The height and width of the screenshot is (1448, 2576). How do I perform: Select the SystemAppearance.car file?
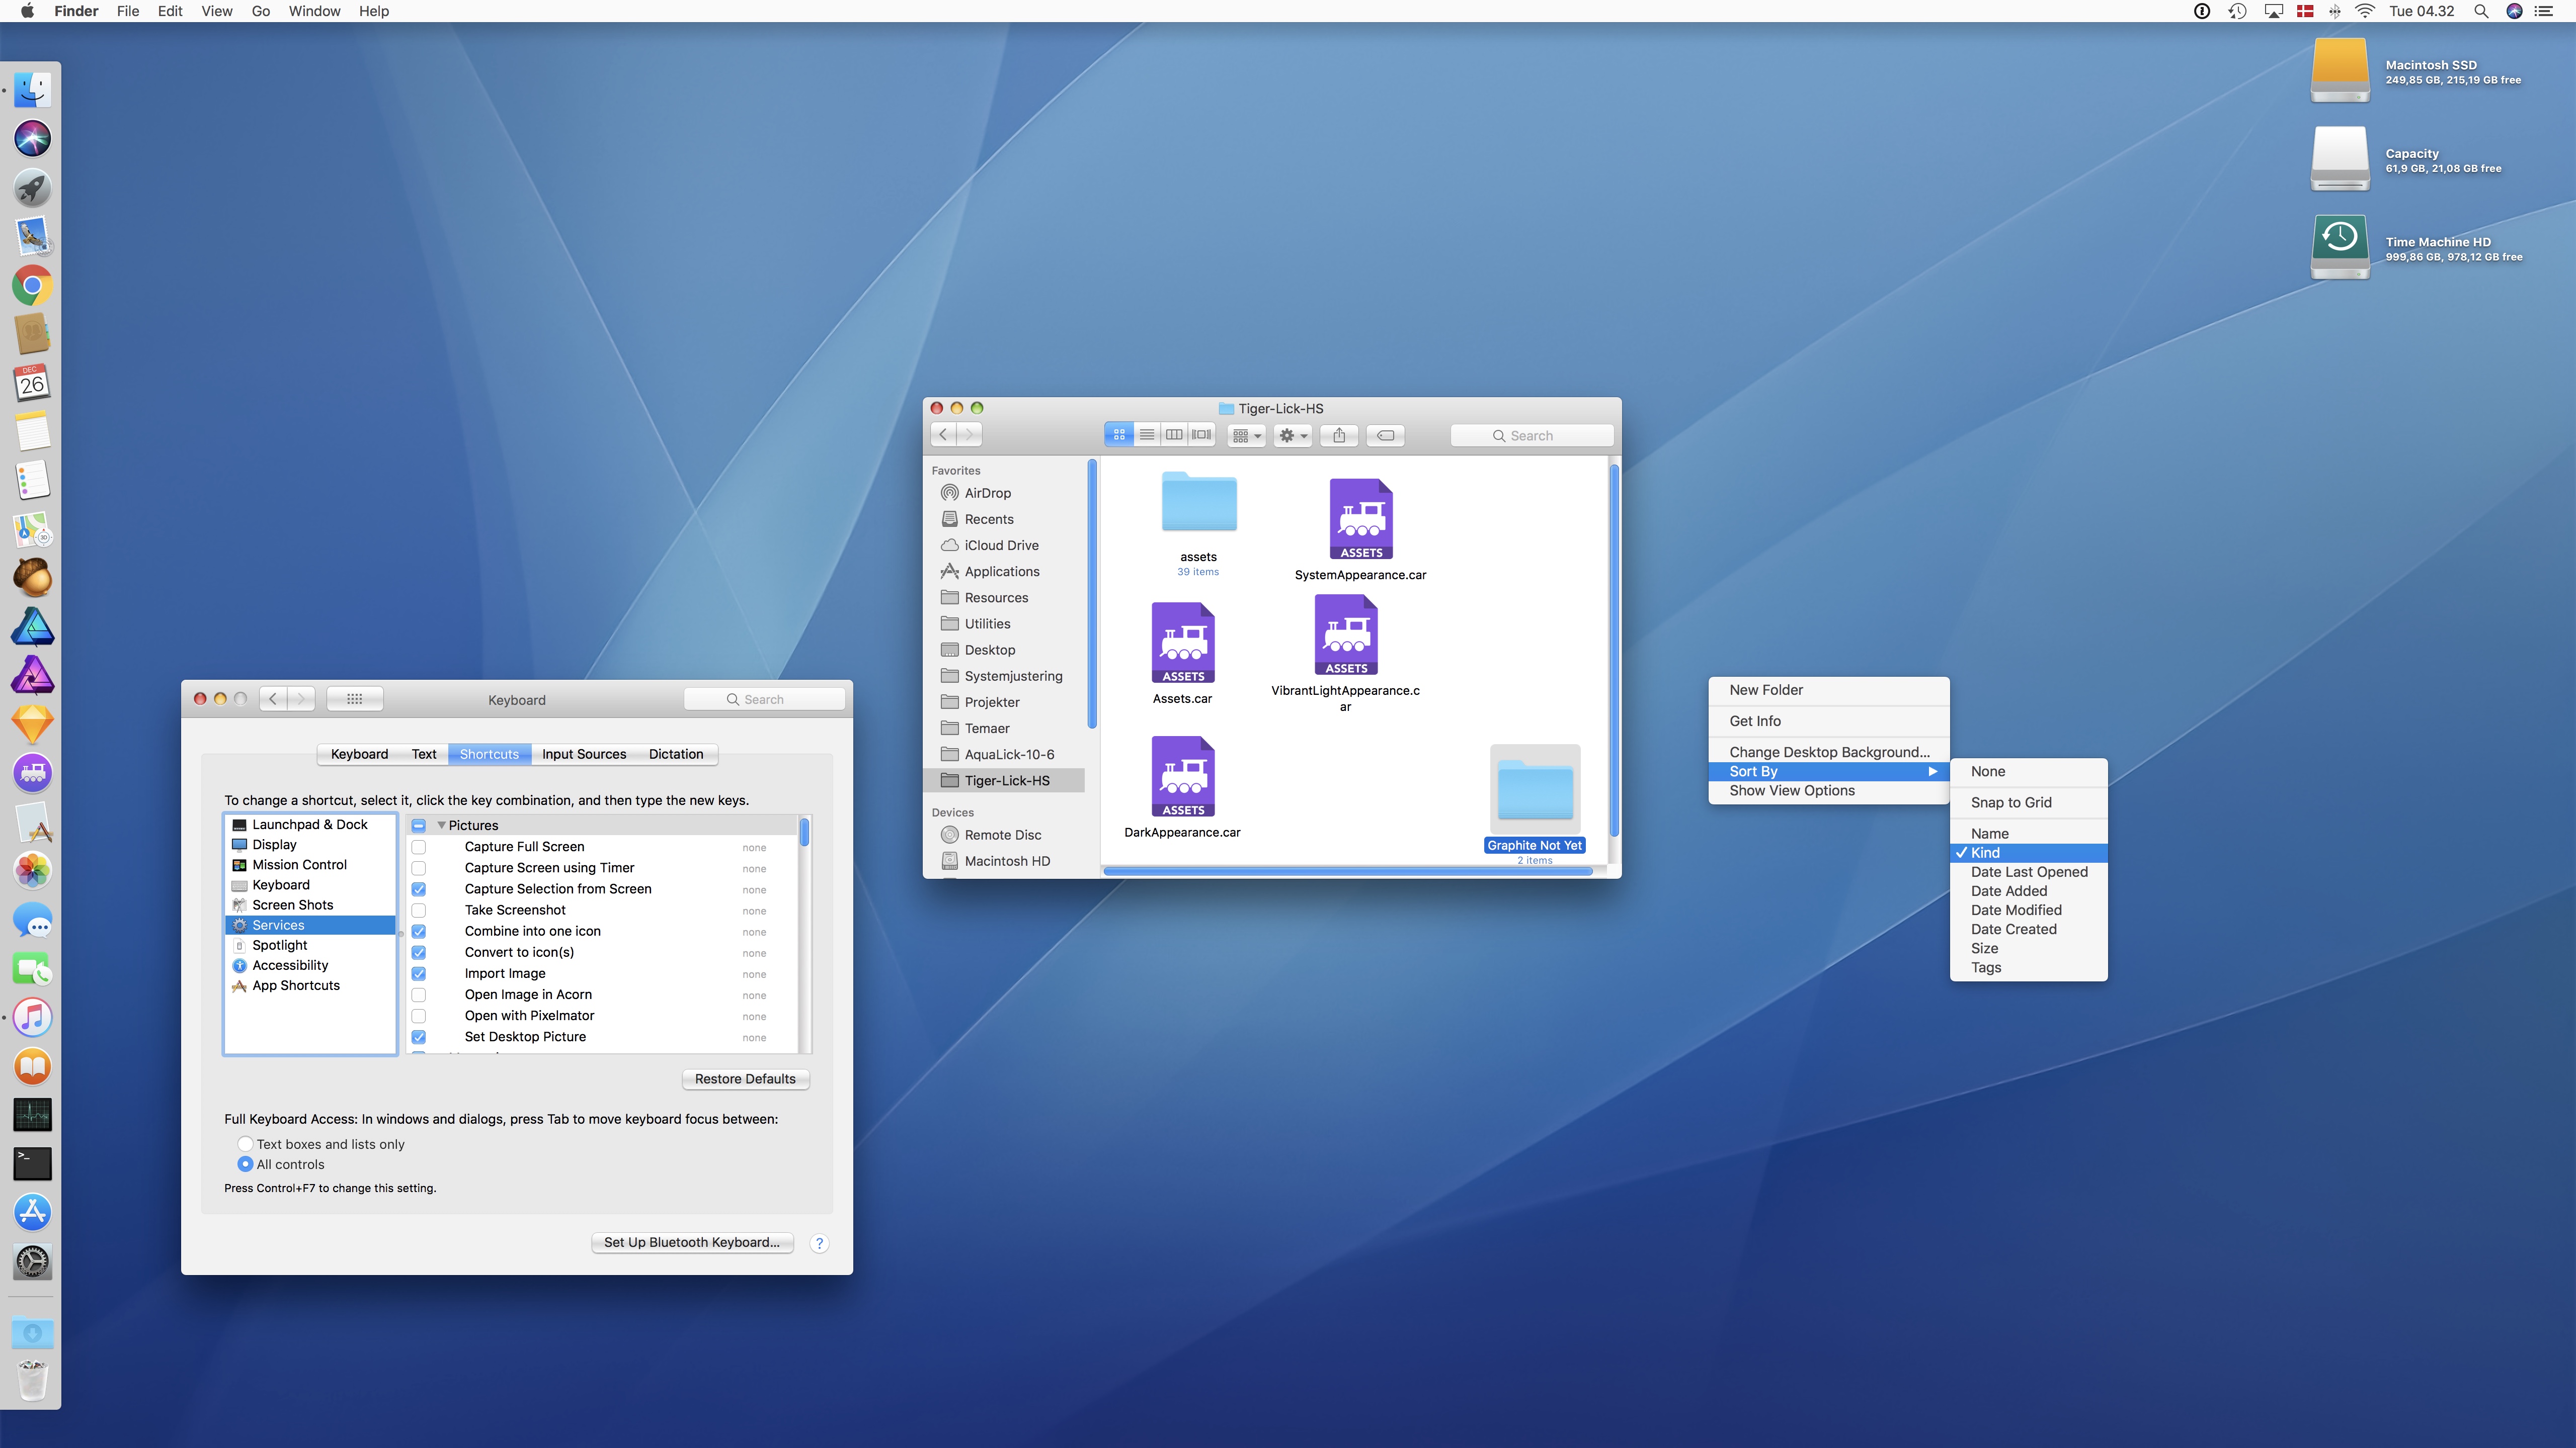1360,520
